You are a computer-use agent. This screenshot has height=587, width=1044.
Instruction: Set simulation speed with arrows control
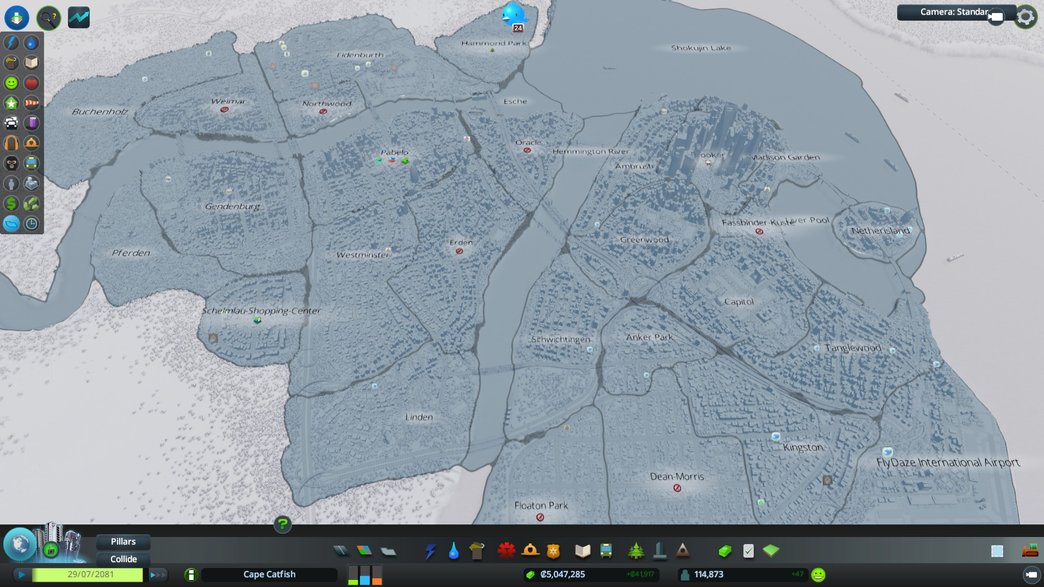pos(158,574)
